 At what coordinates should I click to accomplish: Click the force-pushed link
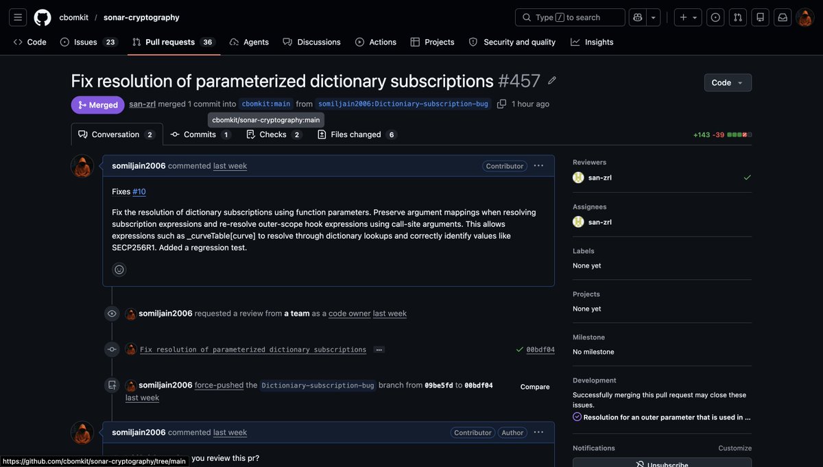click(x=219, y=385)
